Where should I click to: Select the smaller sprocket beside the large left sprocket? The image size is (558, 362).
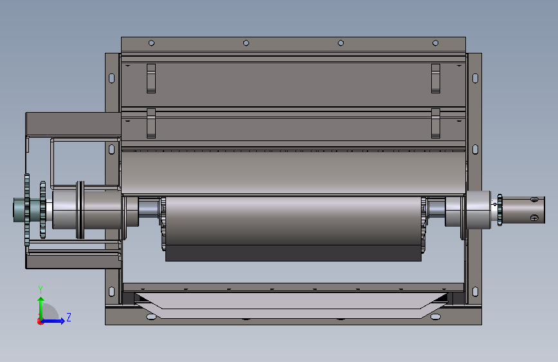click(42, 210)
